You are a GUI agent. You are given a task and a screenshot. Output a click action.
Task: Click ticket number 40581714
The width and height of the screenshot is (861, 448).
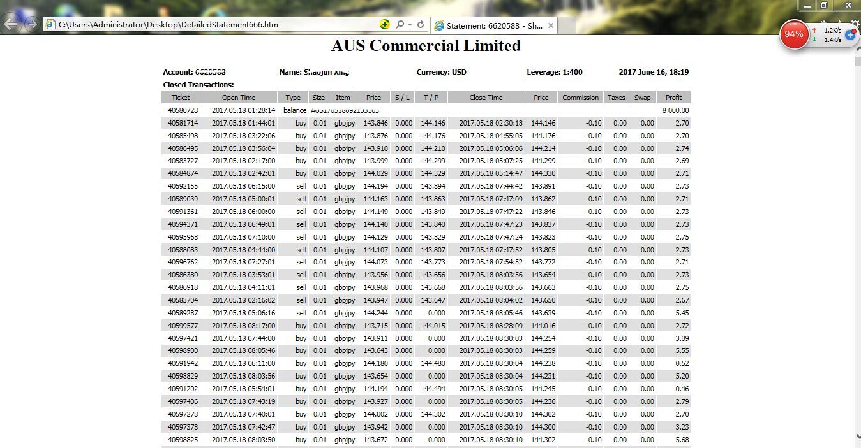coord(183,123)
